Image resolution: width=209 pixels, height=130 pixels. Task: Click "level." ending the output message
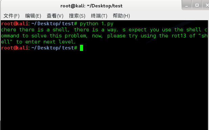click(x=67, y=42)
